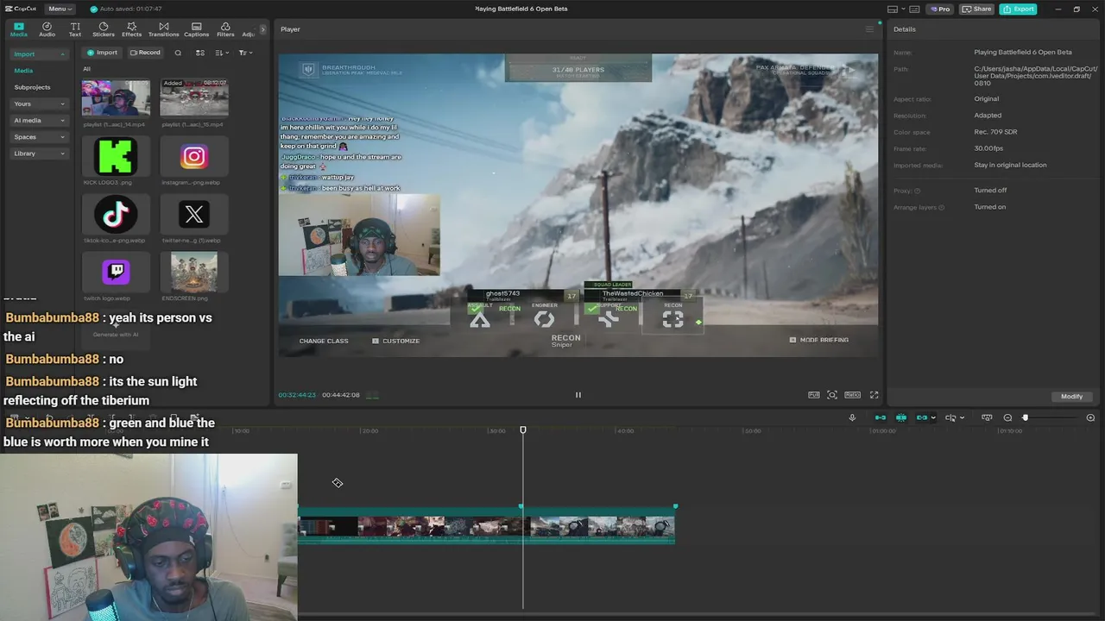1105x621 pixels.
Task: Click the Record button
Action: coord(145,53)
